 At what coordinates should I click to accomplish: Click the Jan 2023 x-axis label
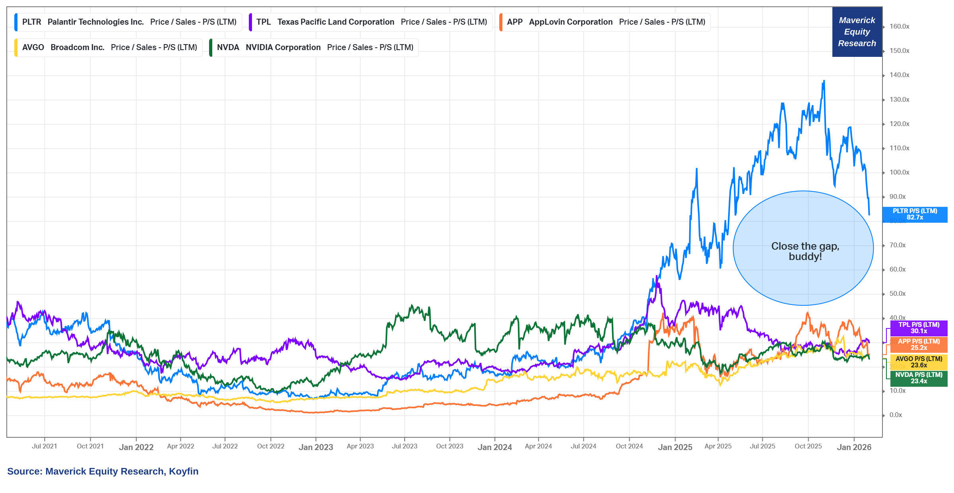316,447
